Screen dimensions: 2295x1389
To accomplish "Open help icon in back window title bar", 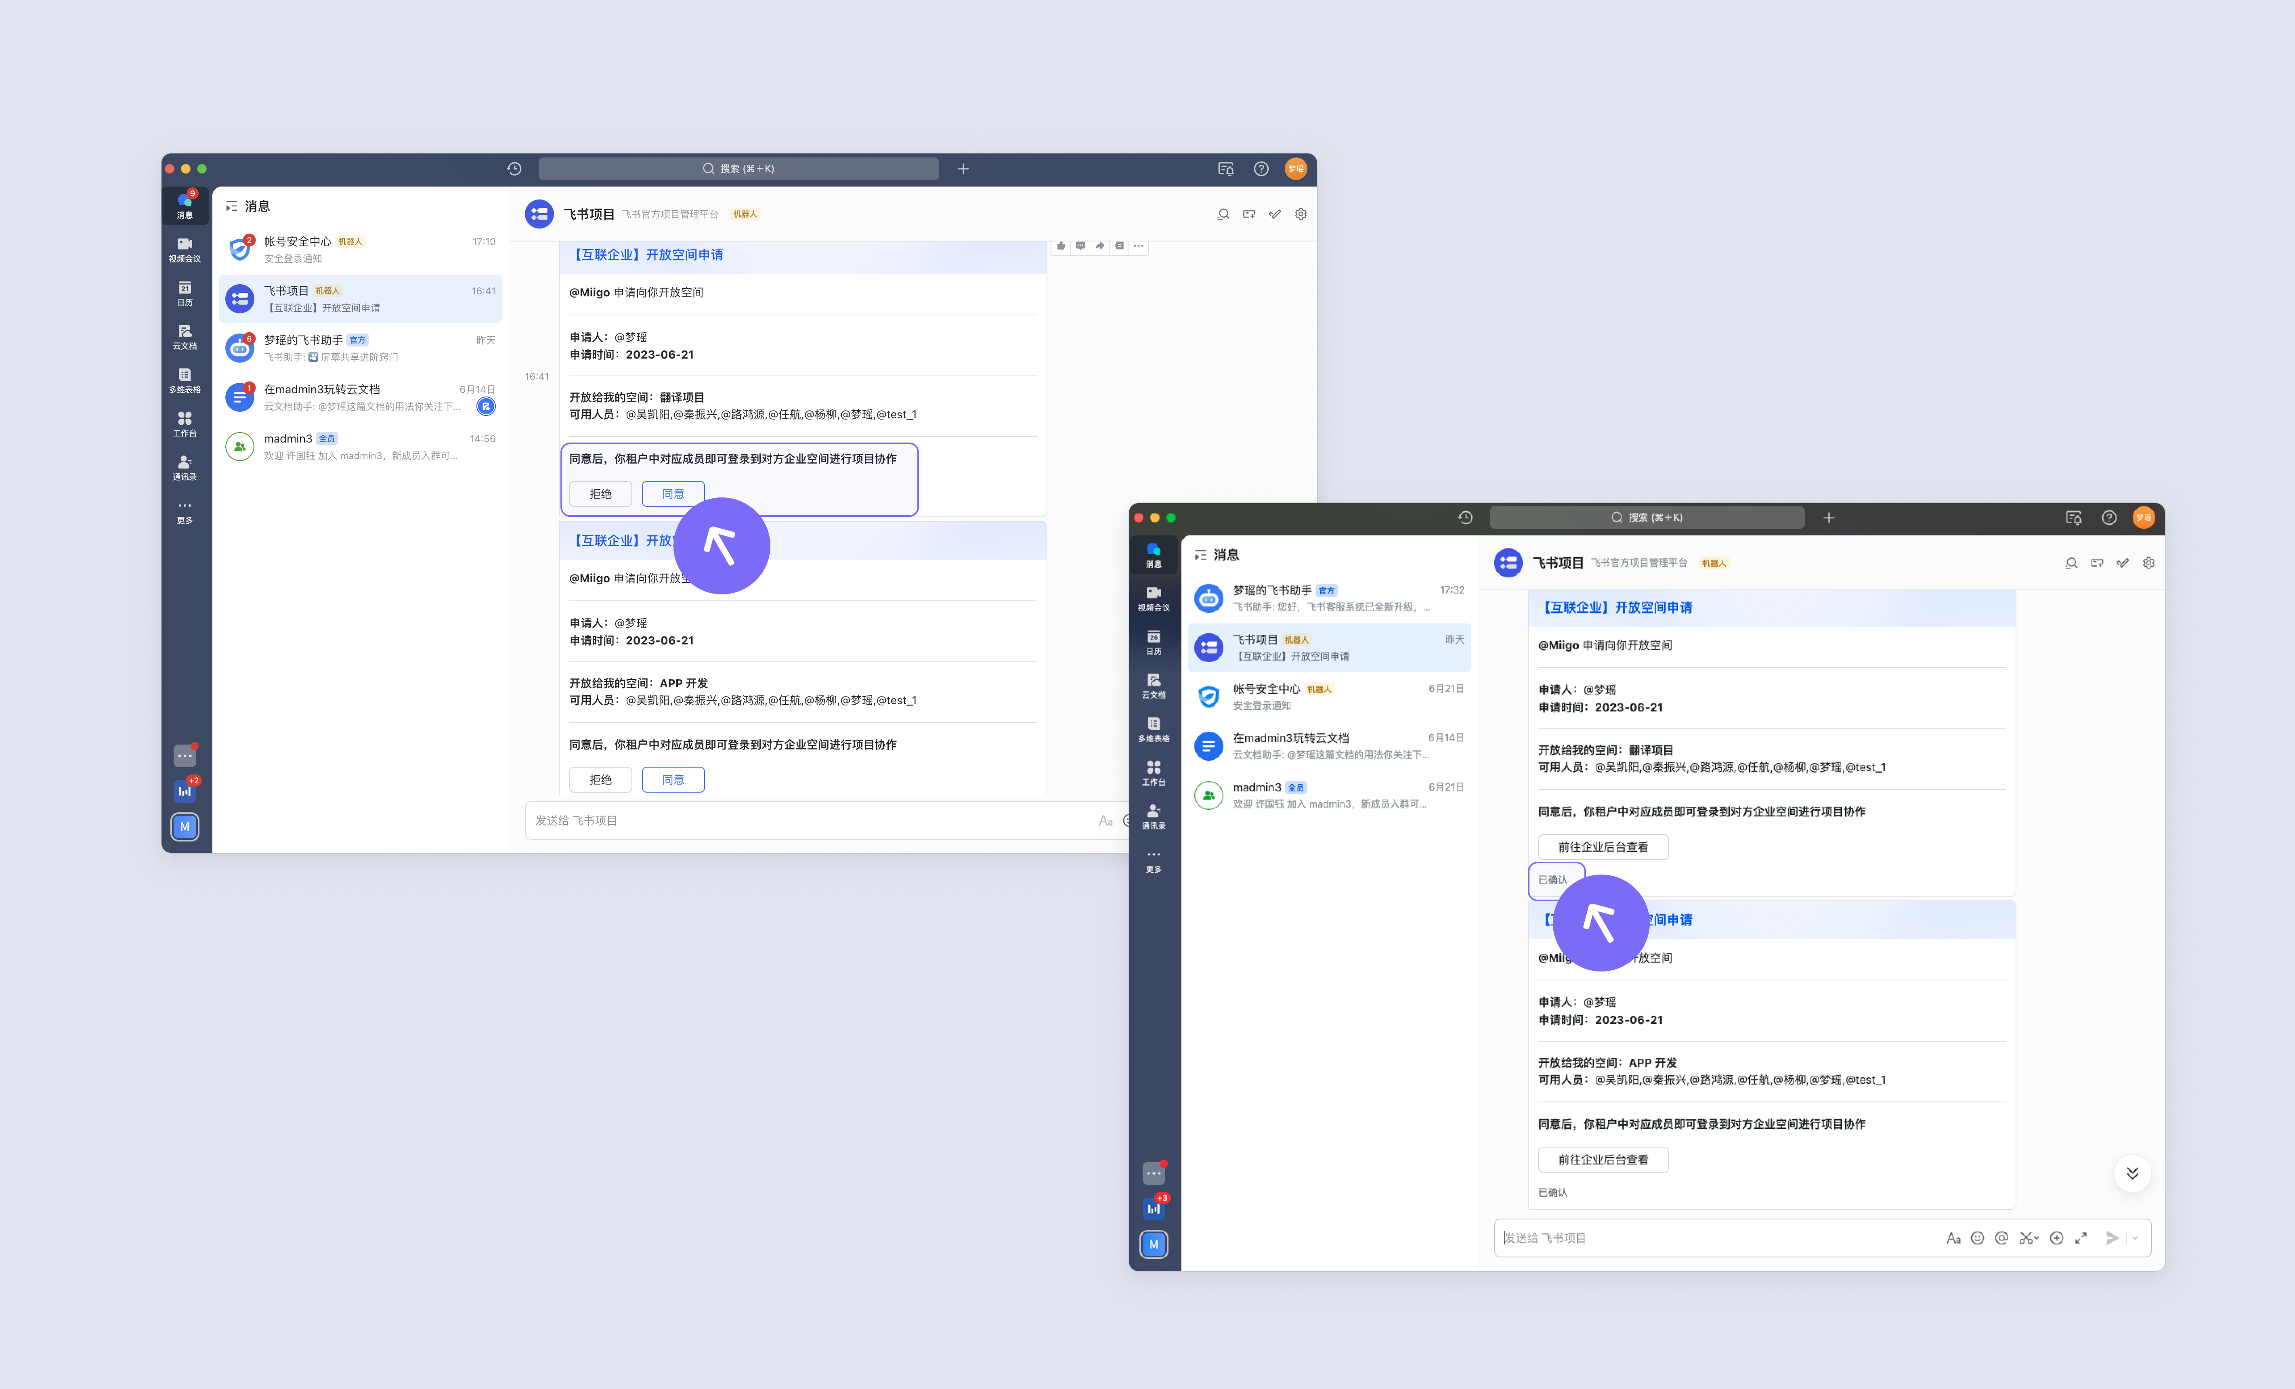I will [x=1261, y=169].
